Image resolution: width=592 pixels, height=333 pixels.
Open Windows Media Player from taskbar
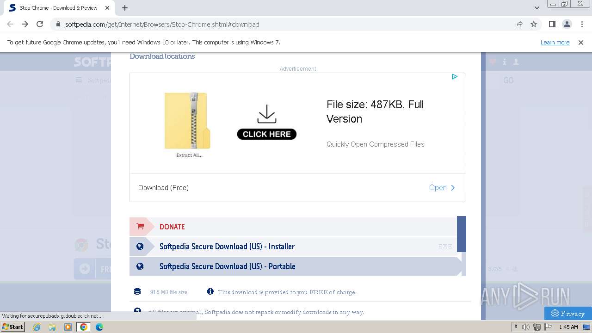(x=68, y=327)
